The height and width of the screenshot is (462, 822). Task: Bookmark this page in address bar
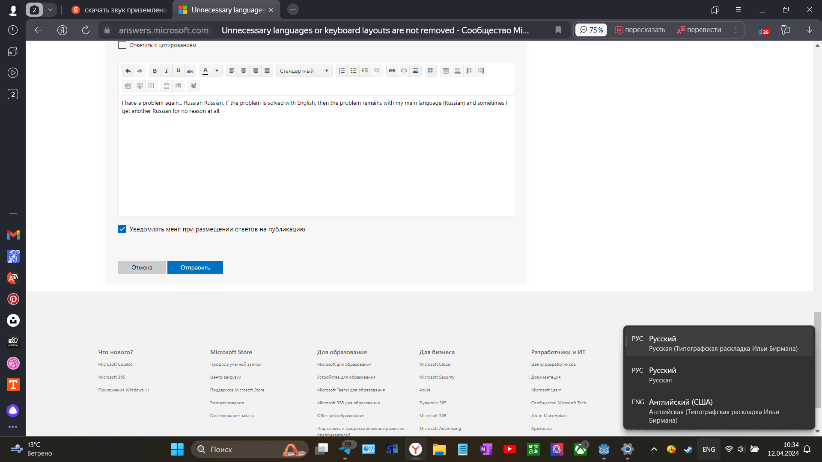click(558, 30)
